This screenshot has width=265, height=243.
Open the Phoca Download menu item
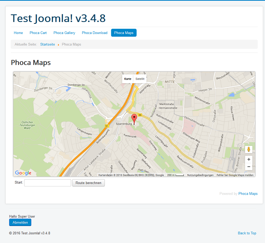(95, 33)
